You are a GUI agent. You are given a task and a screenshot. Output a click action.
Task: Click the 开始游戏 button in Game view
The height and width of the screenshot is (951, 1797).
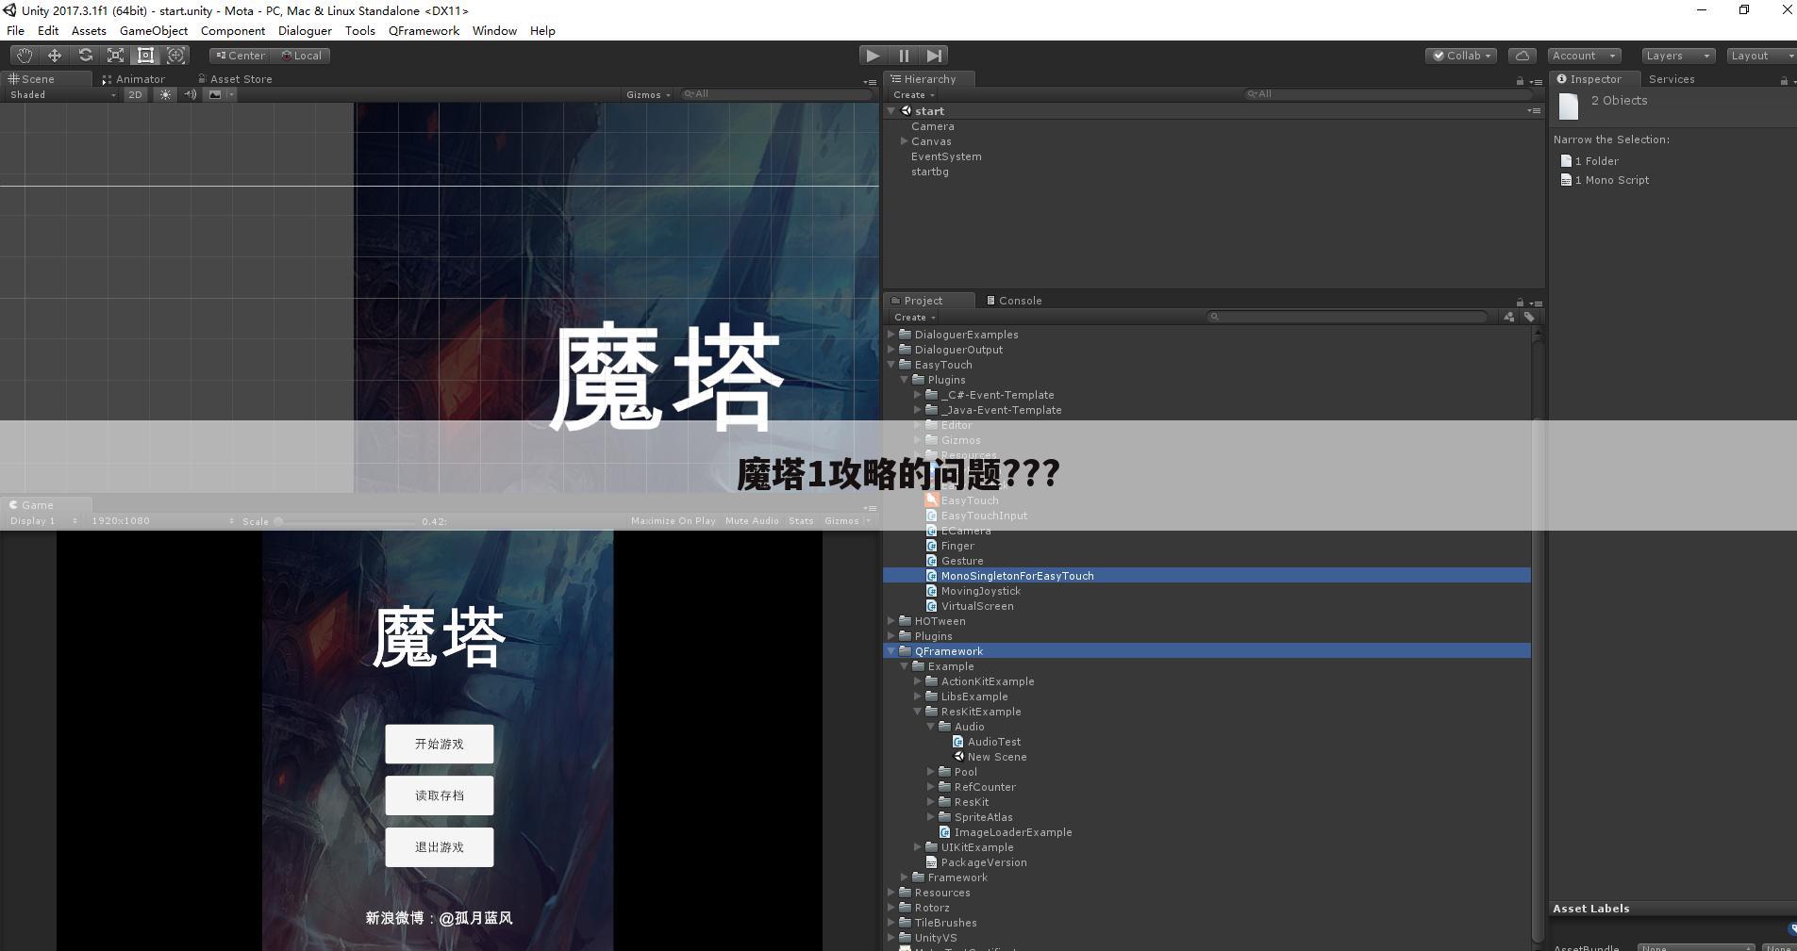click(x=440, y=745)
